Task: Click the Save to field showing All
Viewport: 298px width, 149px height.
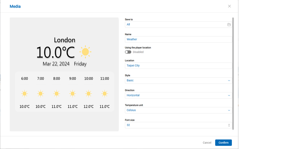Action: 175,25
